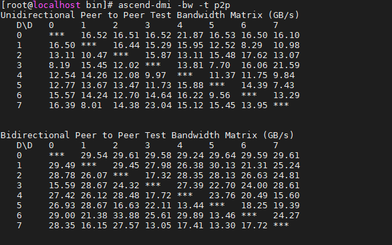The height and width of the screenshot is (245, 392).
Task: Click value 17.32 in bidirectional row 2
Action: [x=158, y=176]
